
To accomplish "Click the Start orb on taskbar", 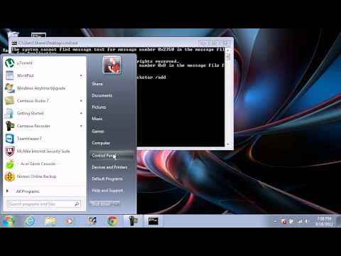I will [x=9, y=221].
